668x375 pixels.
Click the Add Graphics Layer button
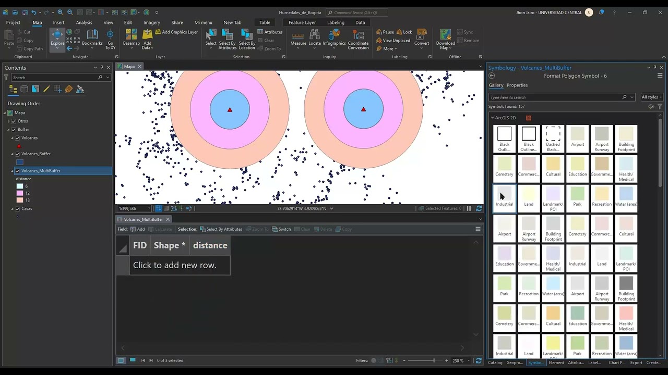[176, 32]
